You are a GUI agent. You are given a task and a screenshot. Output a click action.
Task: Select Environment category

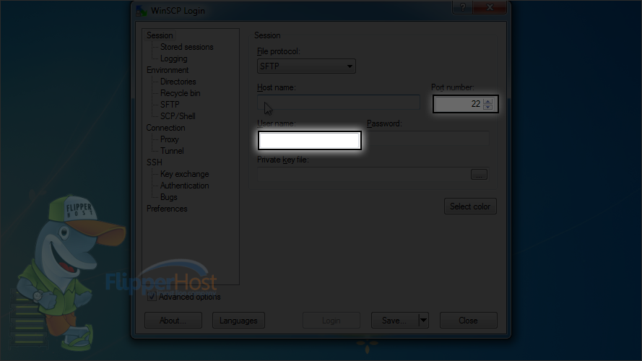168,70
